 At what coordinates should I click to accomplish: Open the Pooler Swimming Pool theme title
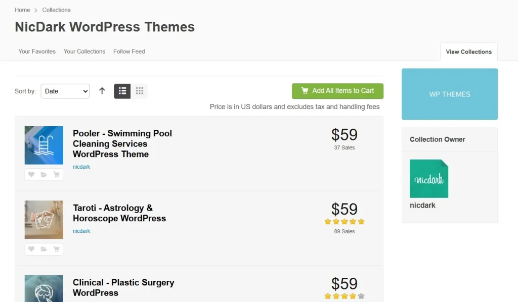122,143
